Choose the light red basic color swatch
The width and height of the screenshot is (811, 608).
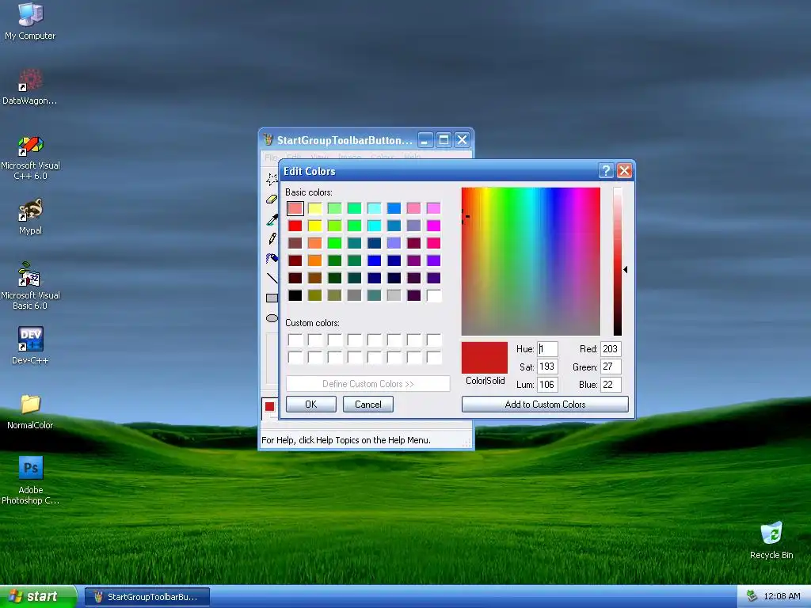295,208
